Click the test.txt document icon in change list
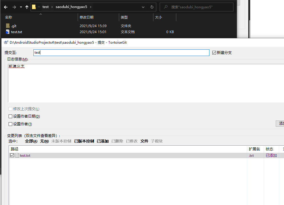Image resolution: width=284 pixels, height=205 pixels. coord(17,155)
